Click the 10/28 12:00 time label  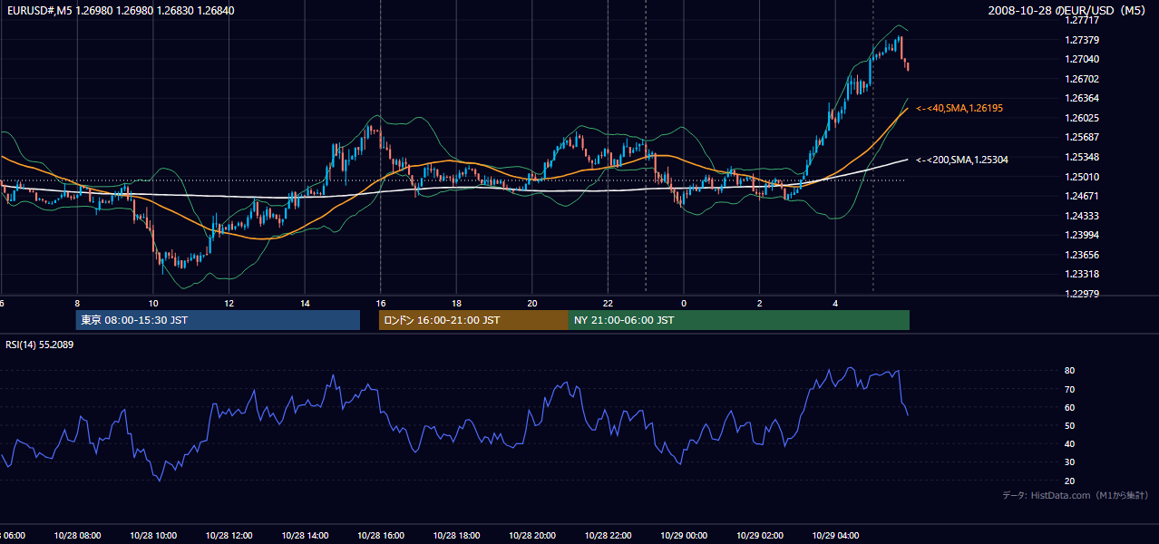pyautogui.click(x=229, y=536)
